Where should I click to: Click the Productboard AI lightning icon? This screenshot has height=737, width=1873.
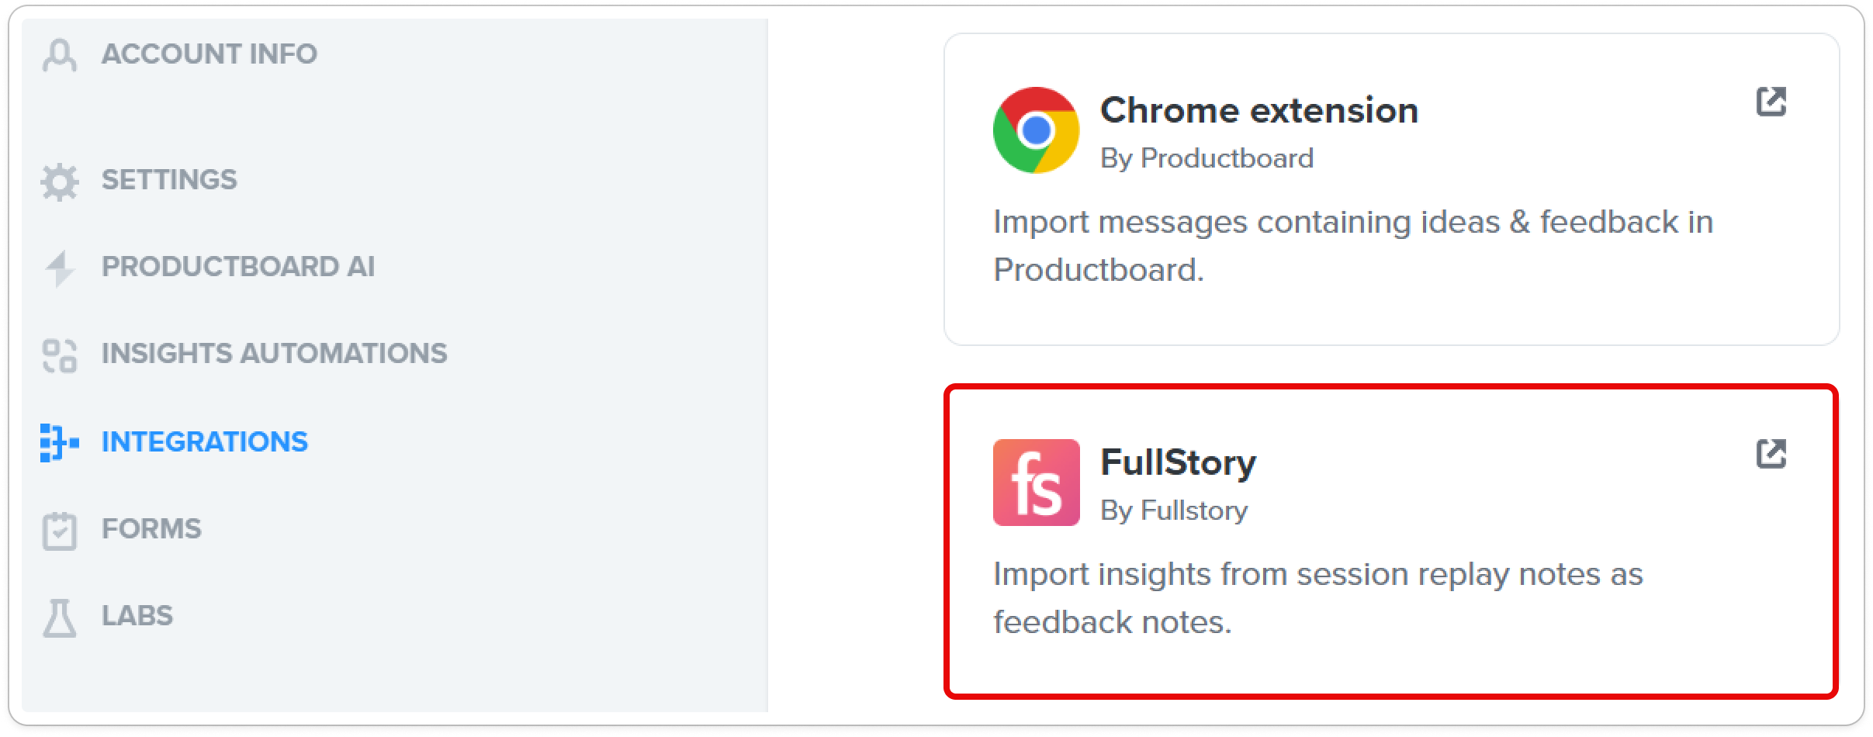(x=60, y=268)
